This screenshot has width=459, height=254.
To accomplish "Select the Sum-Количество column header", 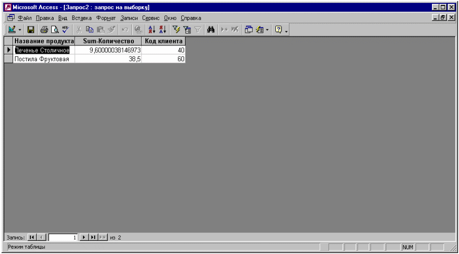I will coord(108,41).
